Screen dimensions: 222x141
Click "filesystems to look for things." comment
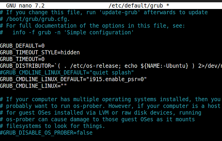pyautogui.click(x=55, y=126)
